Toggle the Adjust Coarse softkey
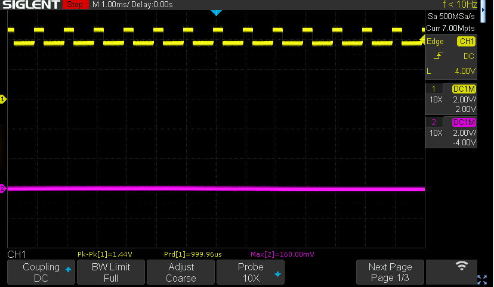The height and width of the screenshot is (287, 494). pos(181,272)
